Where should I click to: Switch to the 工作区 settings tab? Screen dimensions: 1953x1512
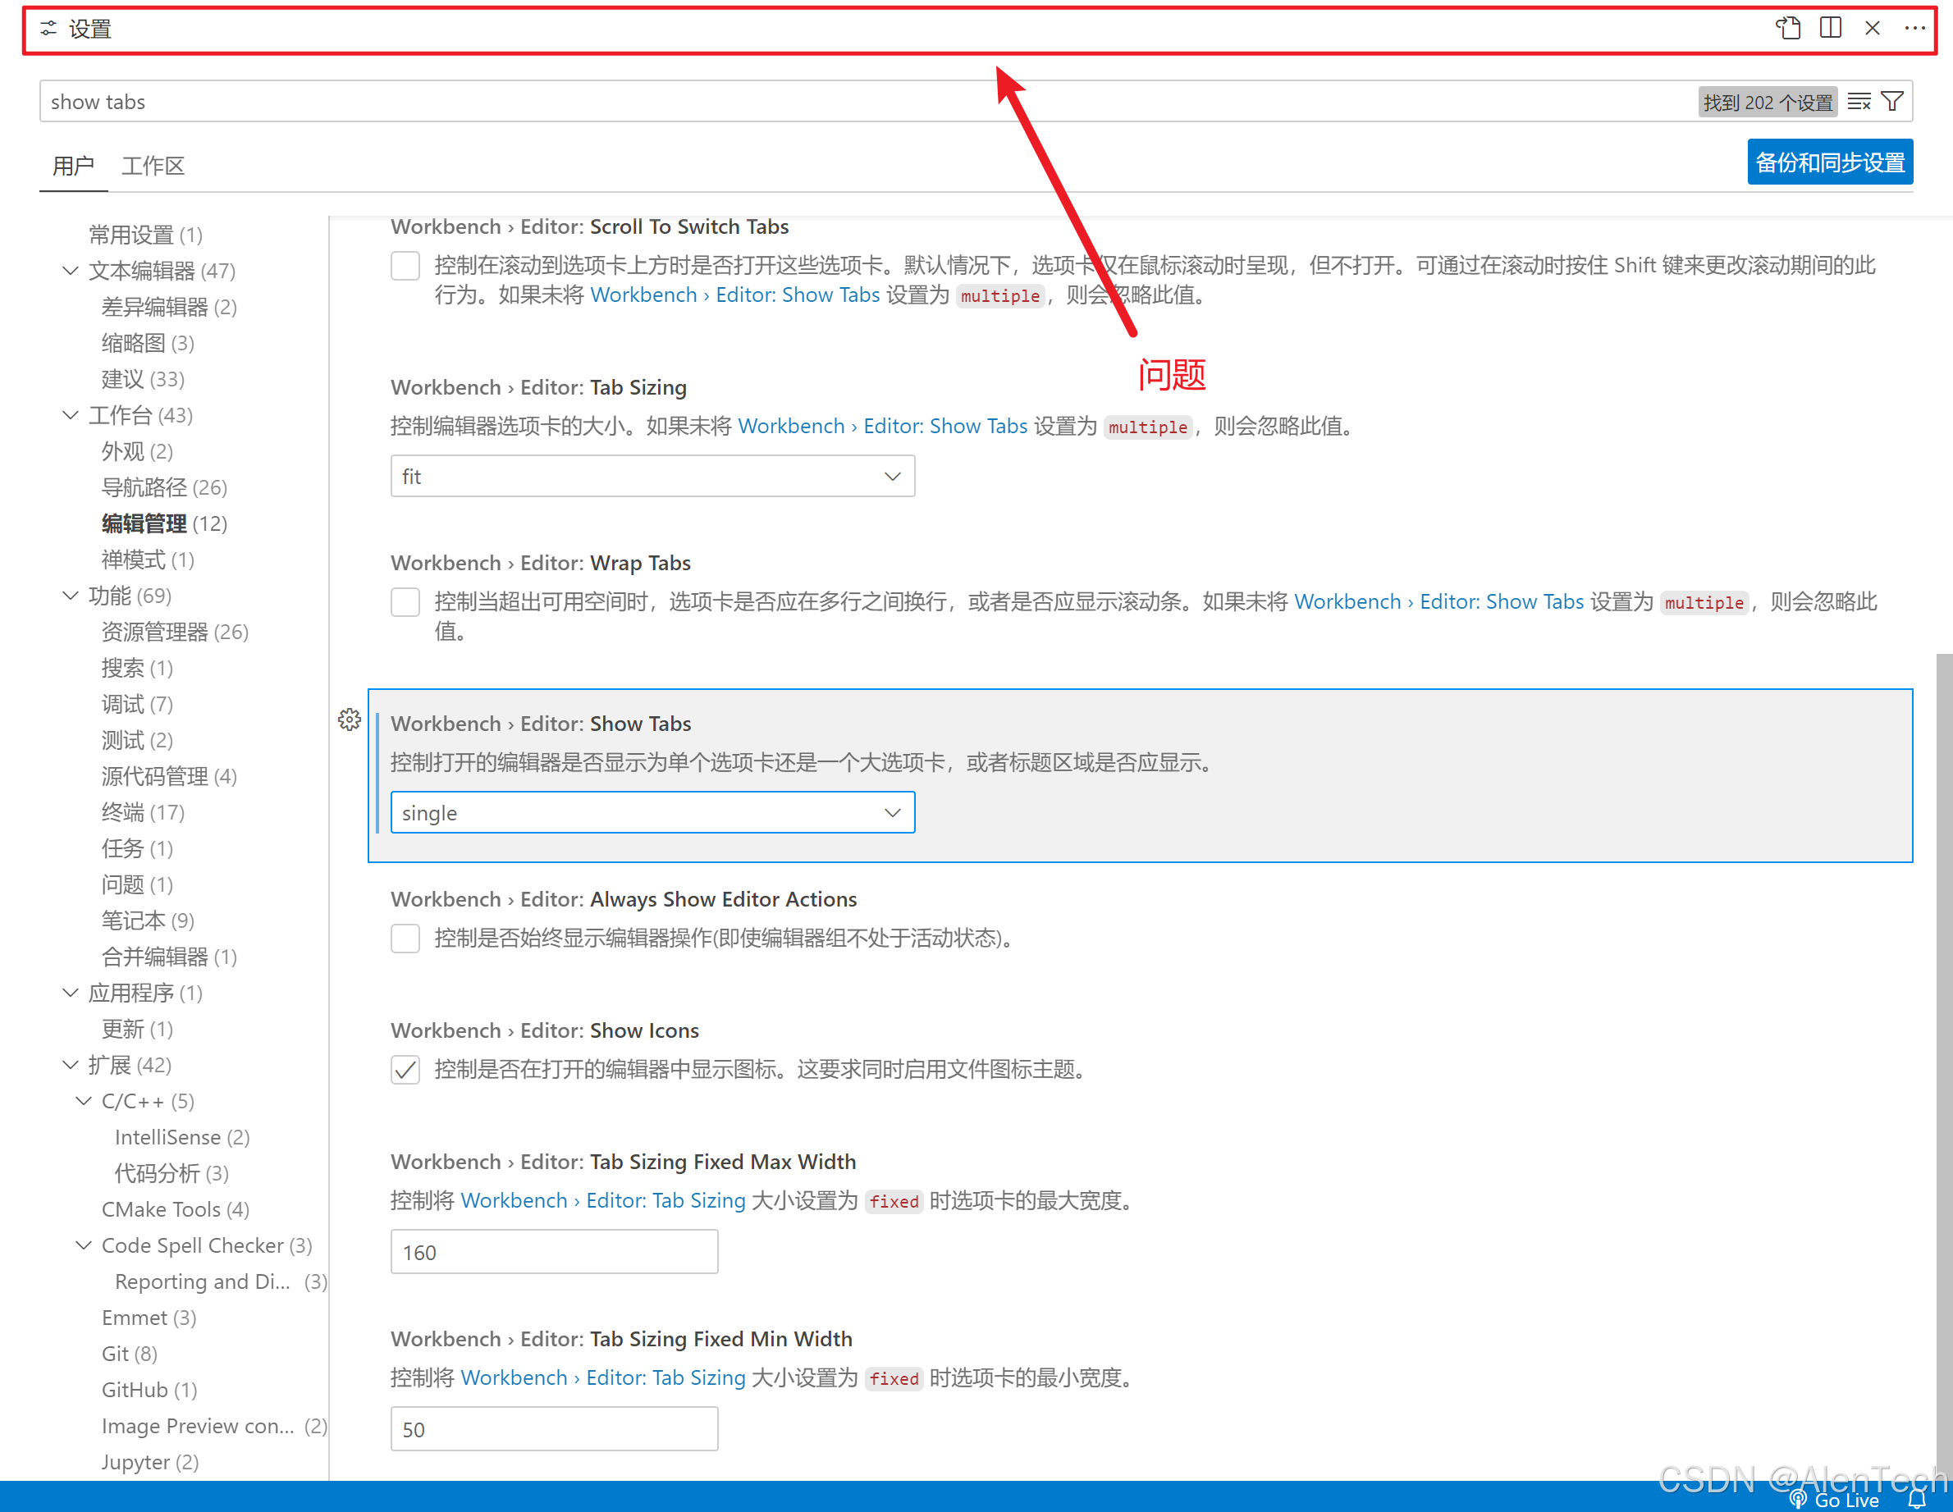153,166
